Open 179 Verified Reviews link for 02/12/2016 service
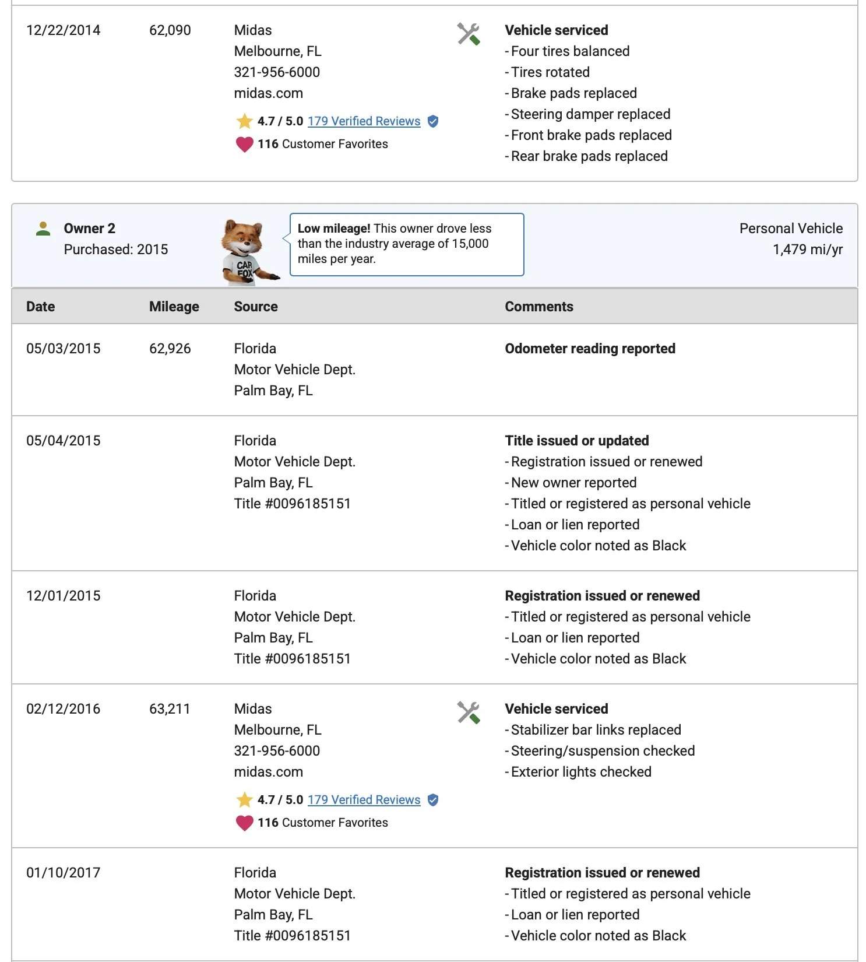The image size is (866, 962). click(364, 800)
